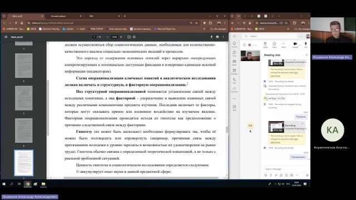Download the PDF file
The height and width of the screenshot is (200, 356).
point(211,37)
